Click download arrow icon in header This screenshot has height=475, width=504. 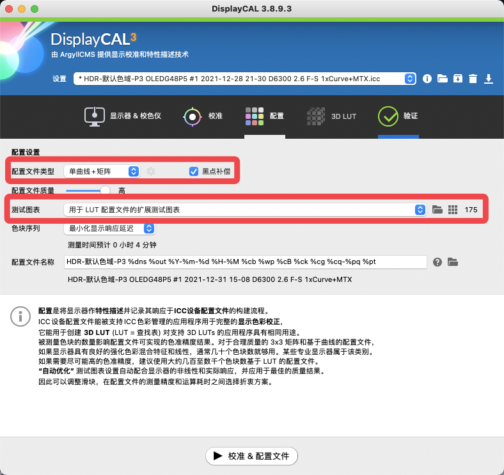pyautogui.click(x=489, y=79)
